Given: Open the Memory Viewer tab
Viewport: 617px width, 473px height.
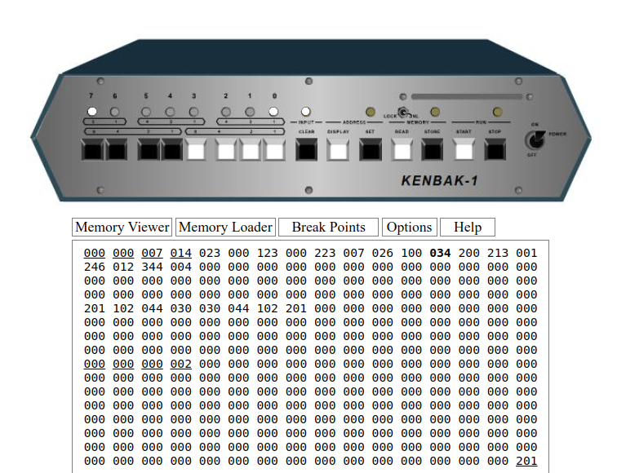Looking at the screenshot, I should 122,228.
